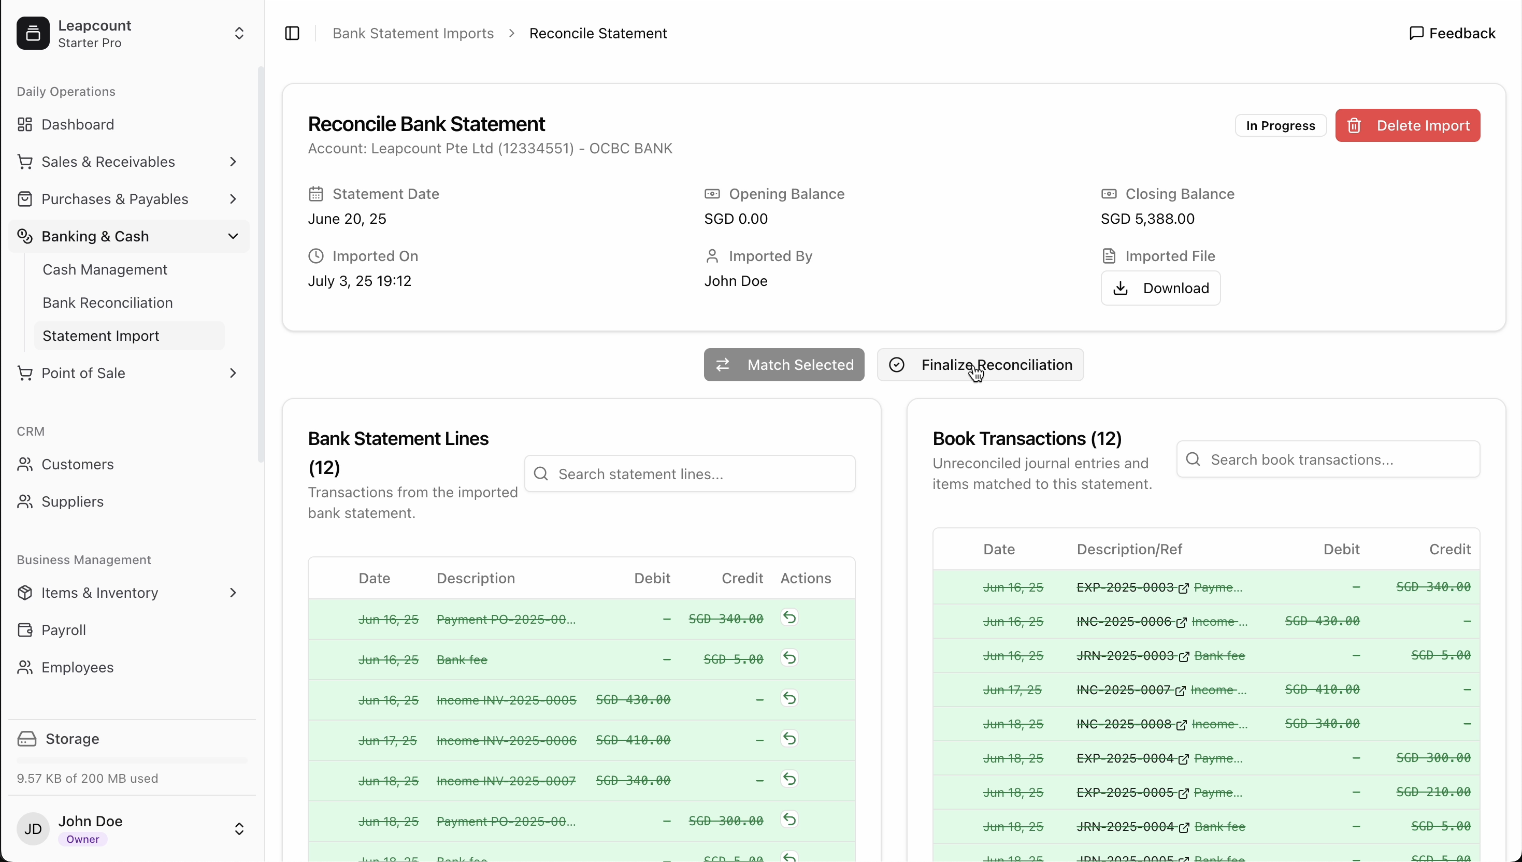Open Employees page
Screen dimensions: 1522x862
coord(129,667)
